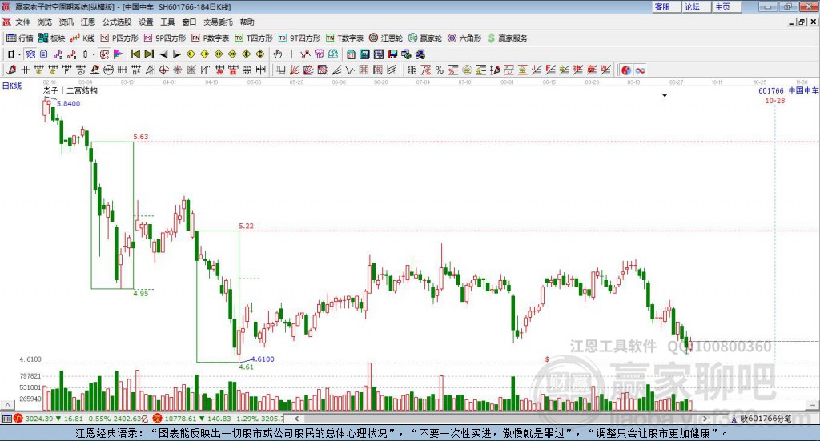Screen dimensions: 820x441
Task: Open the 工具 menu
Action: click(x=167, y=22)
